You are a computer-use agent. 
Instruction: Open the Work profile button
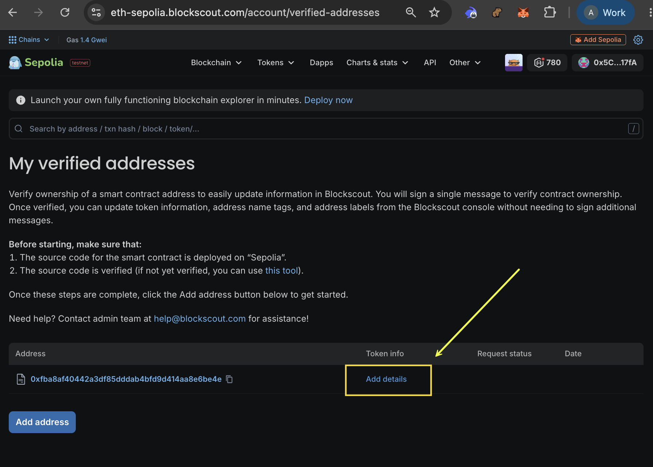605,13
